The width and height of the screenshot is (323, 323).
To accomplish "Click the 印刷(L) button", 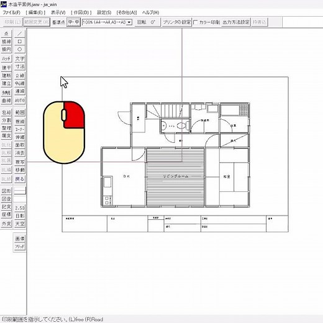I will 12,22.
